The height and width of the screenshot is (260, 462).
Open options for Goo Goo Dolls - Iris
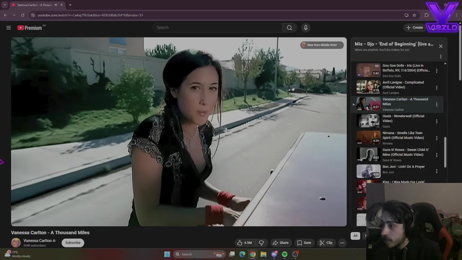(x=437, y=71)
